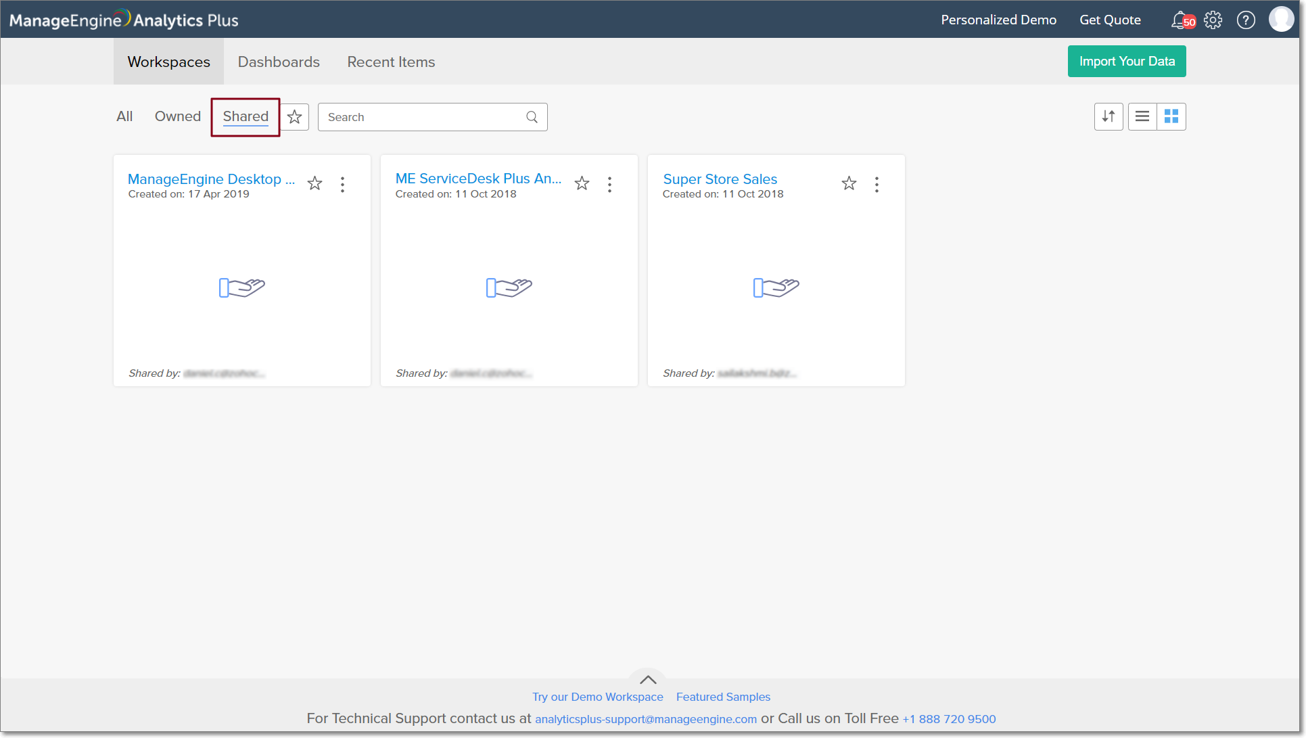Switch to the Dashboards tab
Screen dimensions: 1306x738
coord(279,62)
